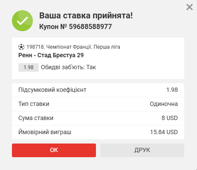
Task: Click the Ймовірний виграш row label
Action: [x=45, y=132]
